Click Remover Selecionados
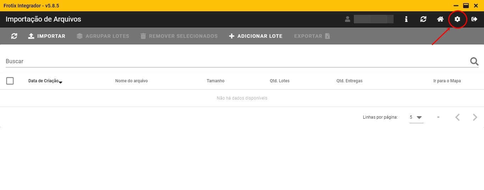 click(179, 36)
